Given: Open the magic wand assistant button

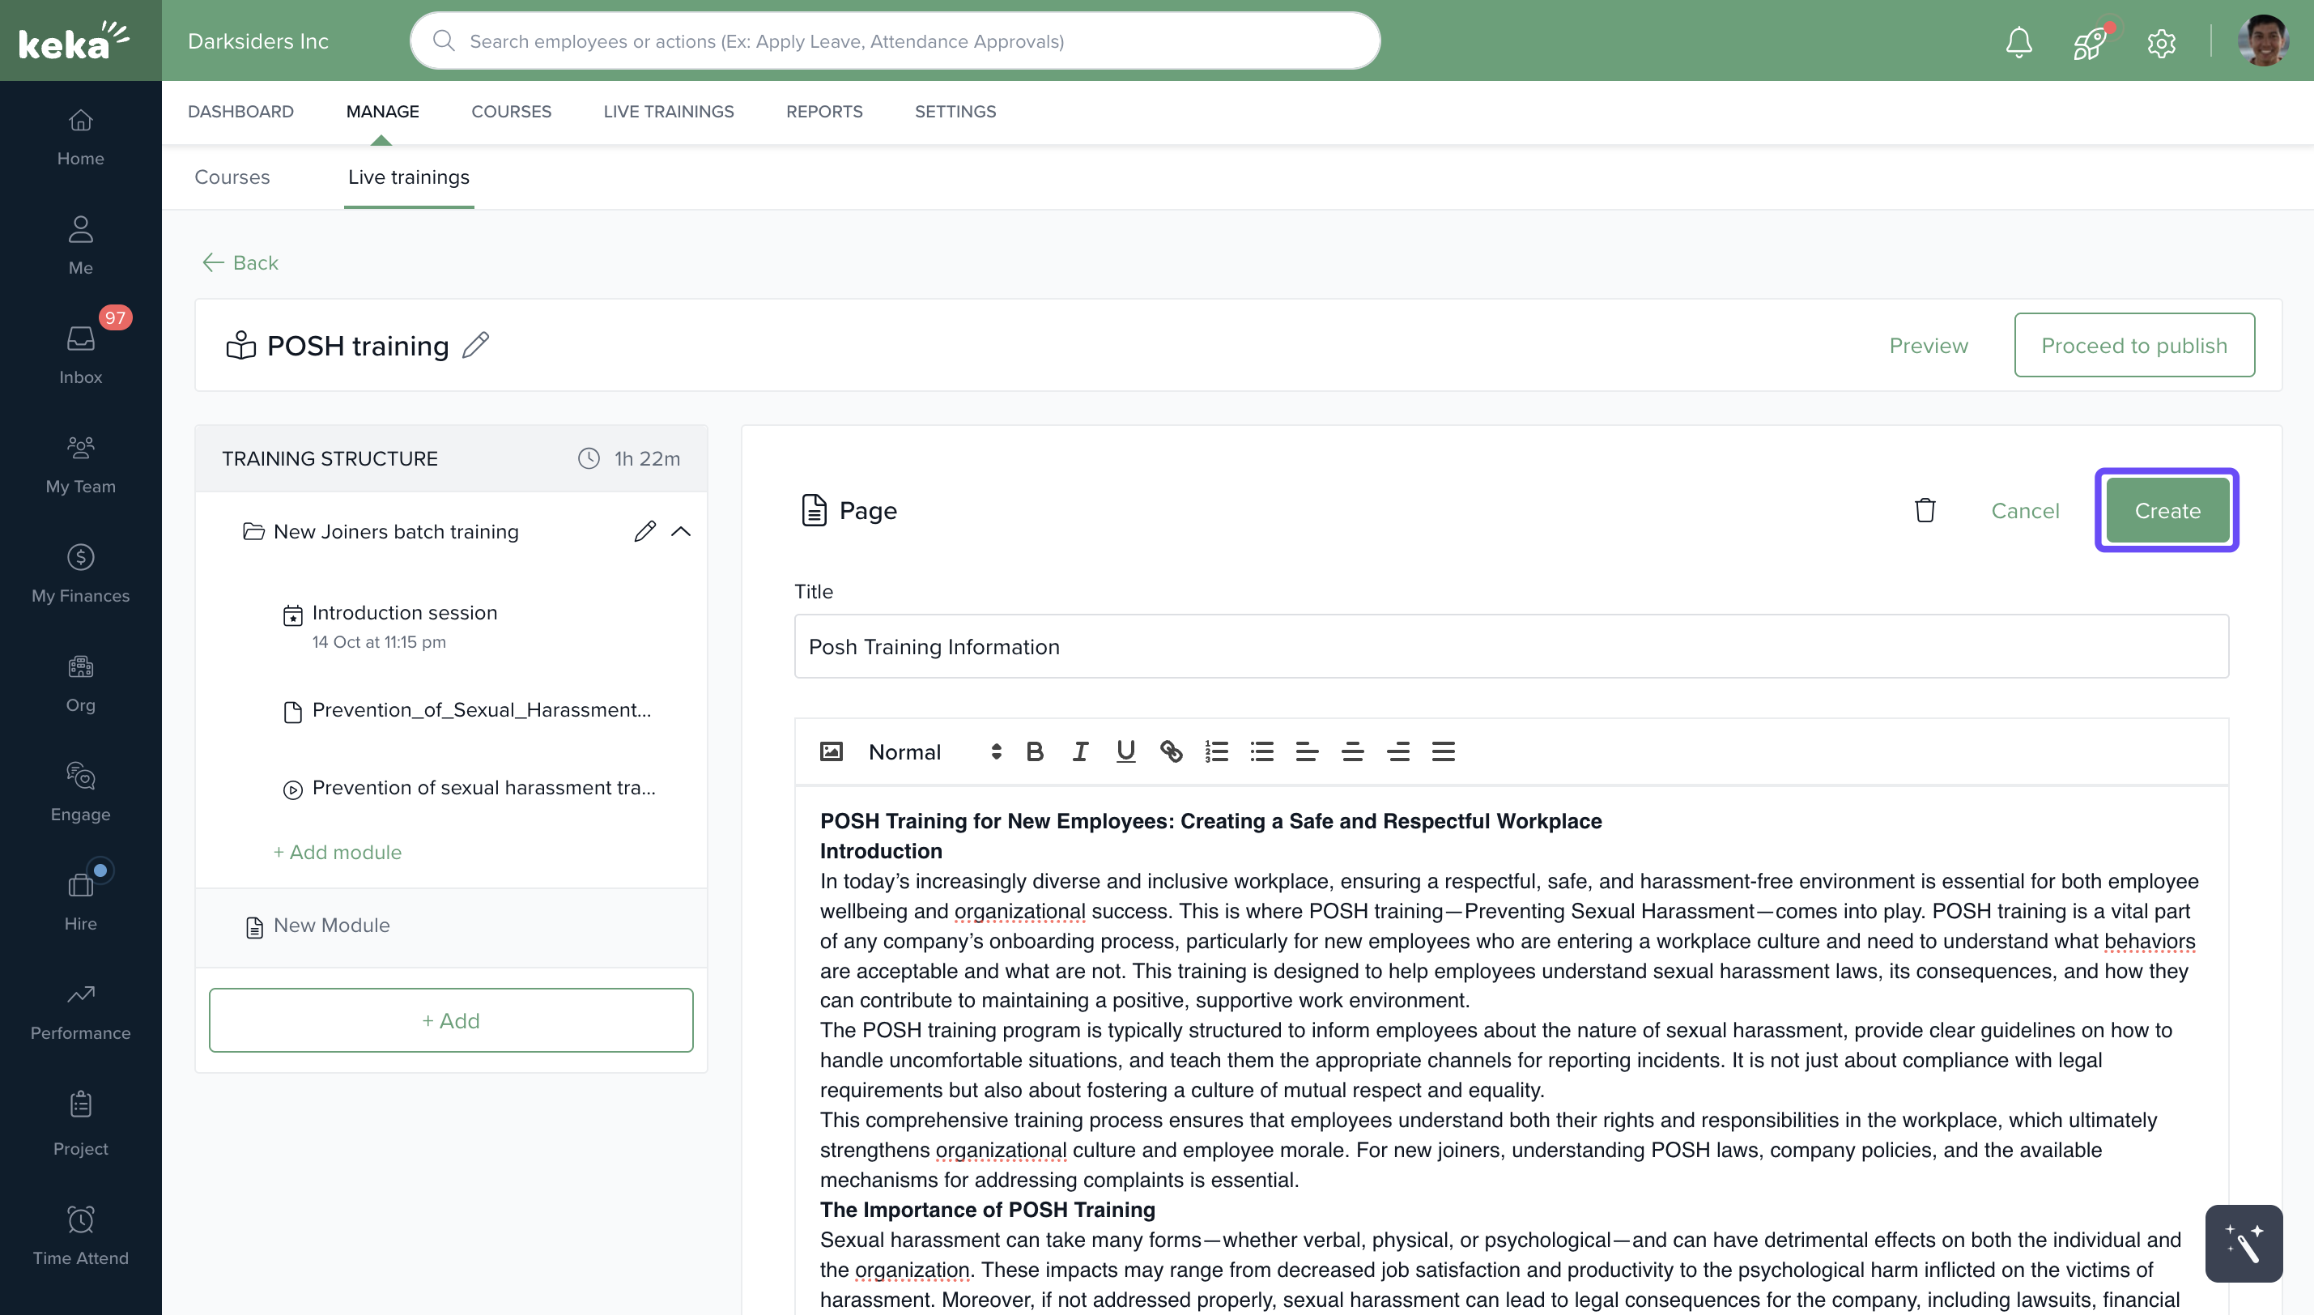Looking at the screenshot, I should 2243,1243.
